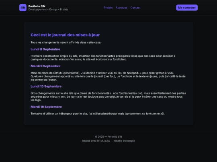This screenshot has height=162, width=217.
Task: Click the paragraph starting 'Première construction simple'
Action: coord(103,58)
